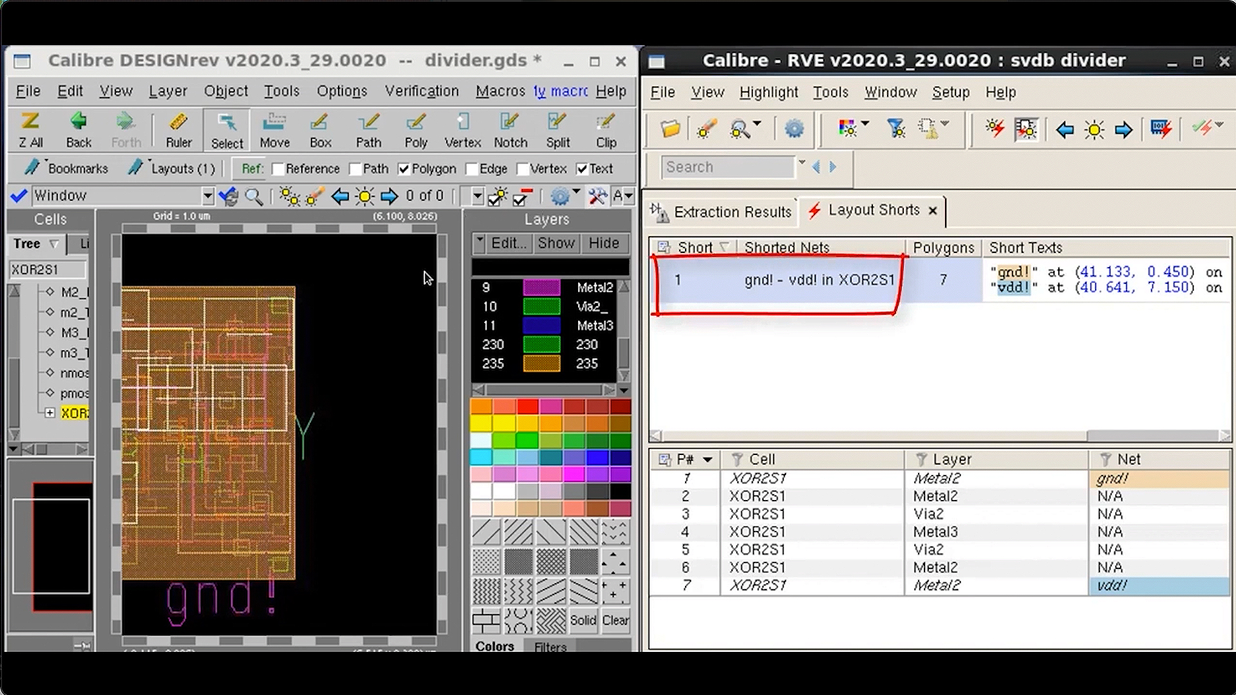Click the setup gear icon in RVE toolbar
This screenshot has height=695, width=1236.
[x=794, y=129]
